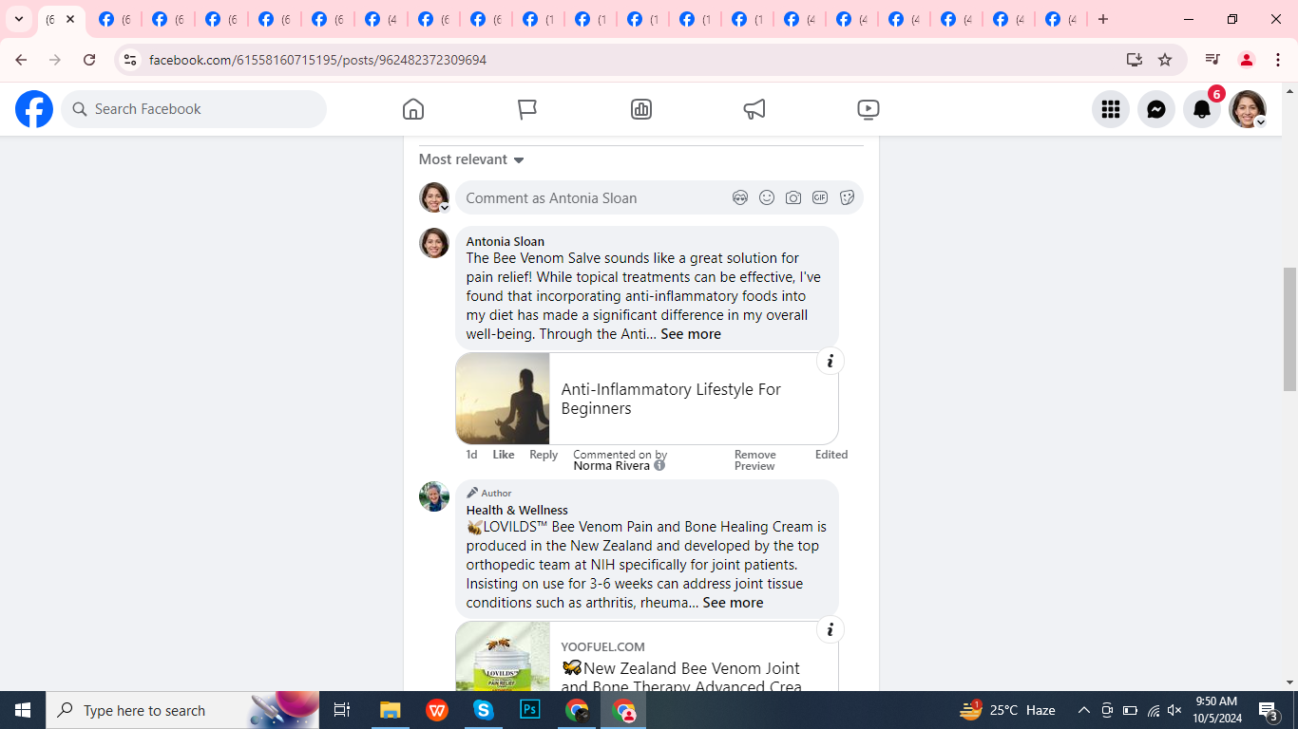Open Photoshop from the taskbar
1298x729 pixels.
[x=530, y=710]
